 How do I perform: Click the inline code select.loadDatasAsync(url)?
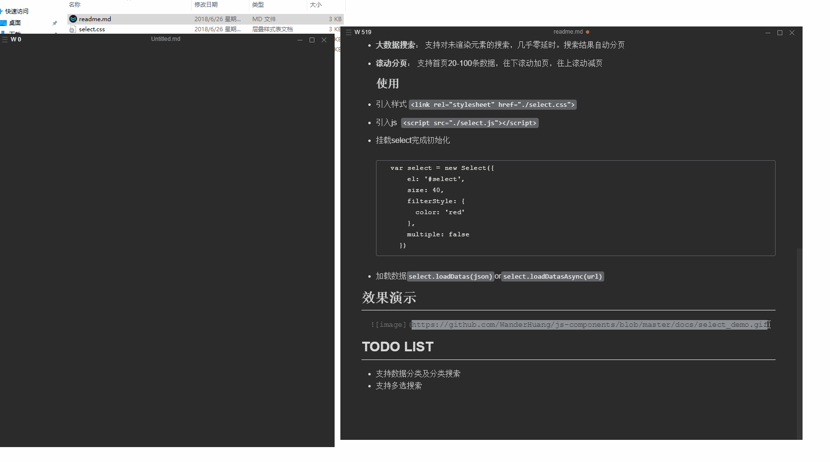[552, 276]
